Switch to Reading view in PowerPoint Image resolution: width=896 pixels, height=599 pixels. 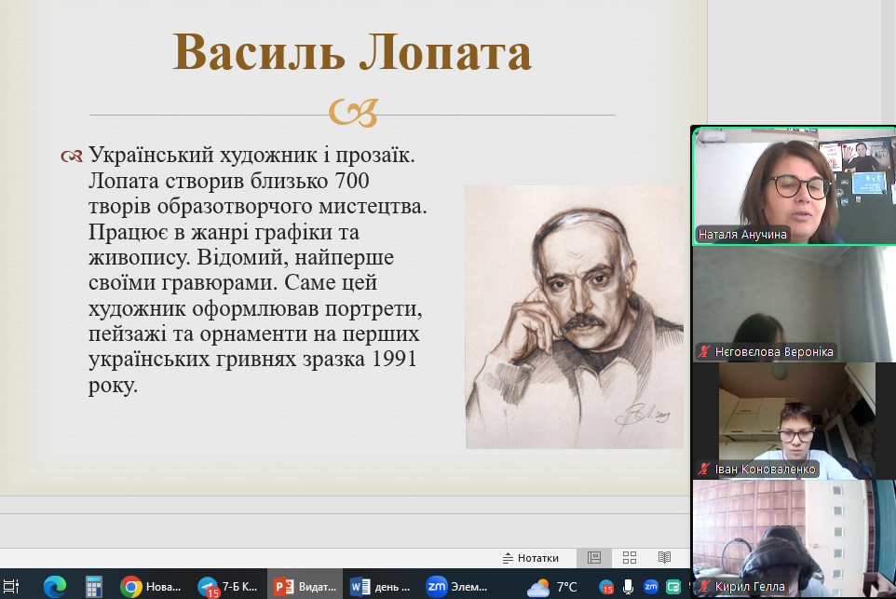click(664, 557)
